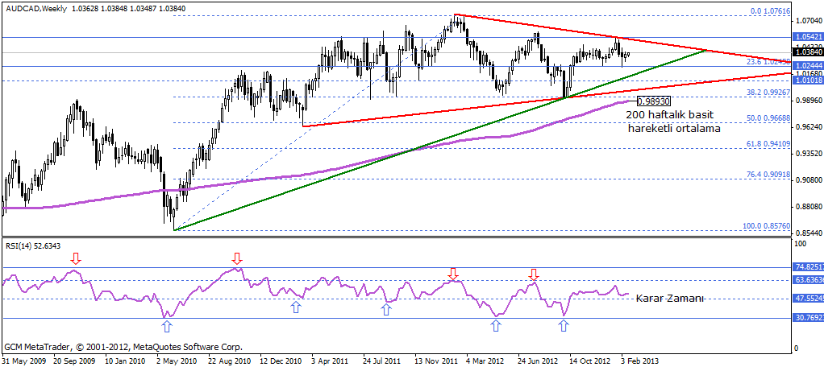The image size is (824, 367).
Task: Select the 0.88080 price axis value
Action: coord(808,207)
